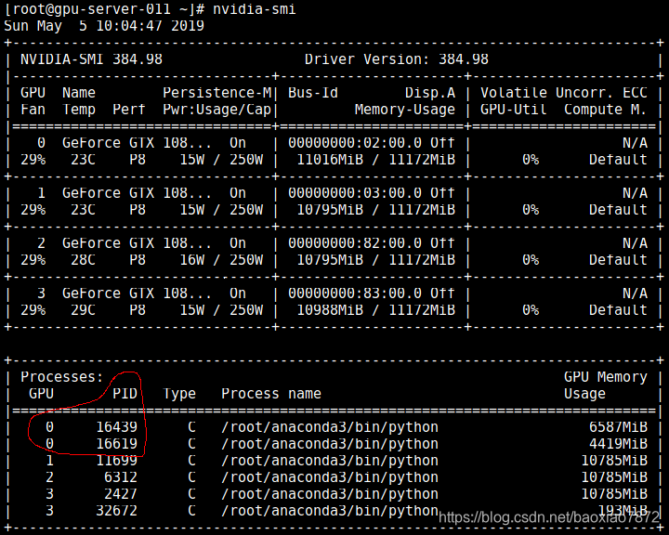Click the Type column header in Processes
The height and width of the screenshot is (535, 669).
click(179, 394)
